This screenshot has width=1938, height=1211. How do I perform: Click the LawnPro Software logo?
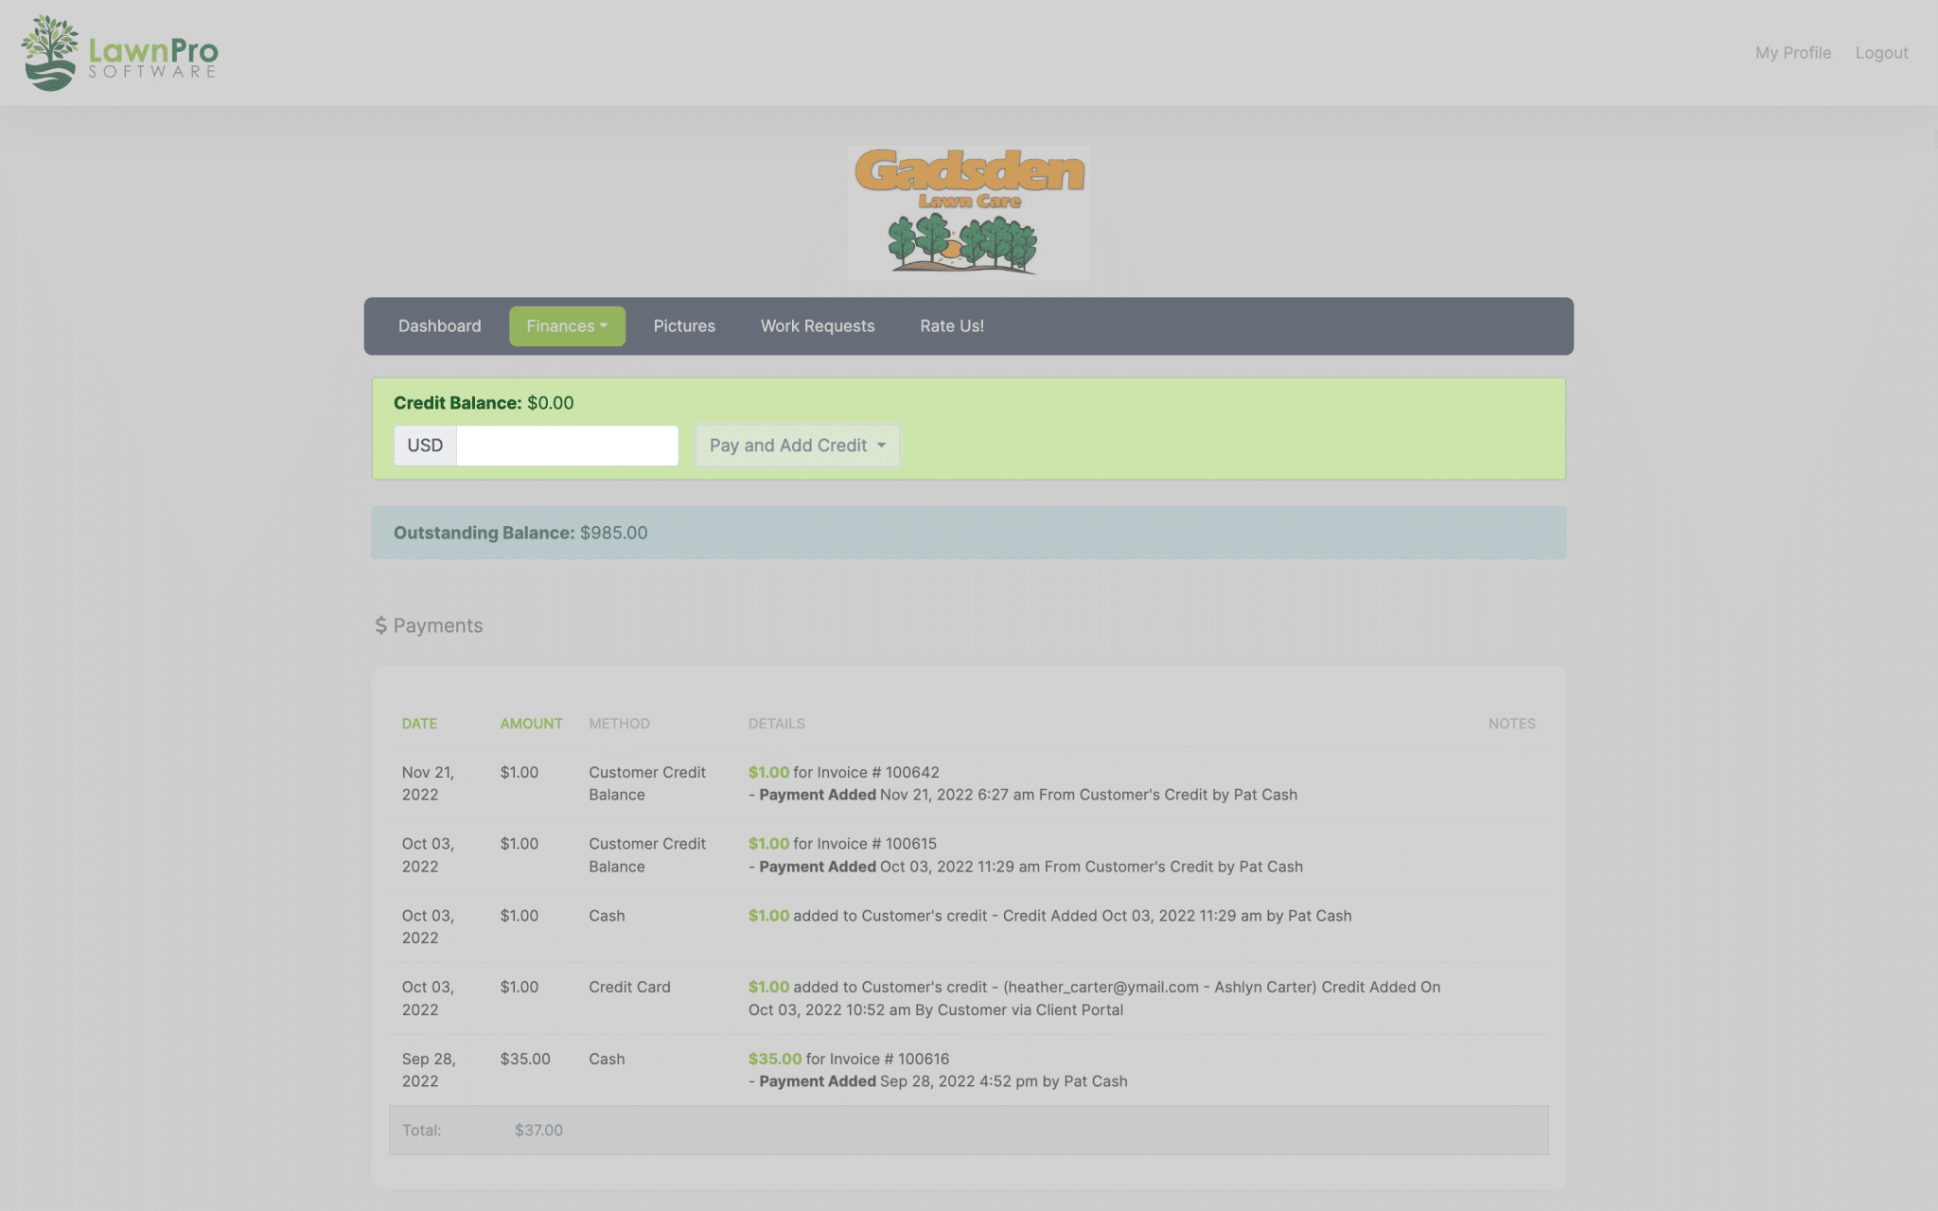pyautogui.click(x=118, y=52)
